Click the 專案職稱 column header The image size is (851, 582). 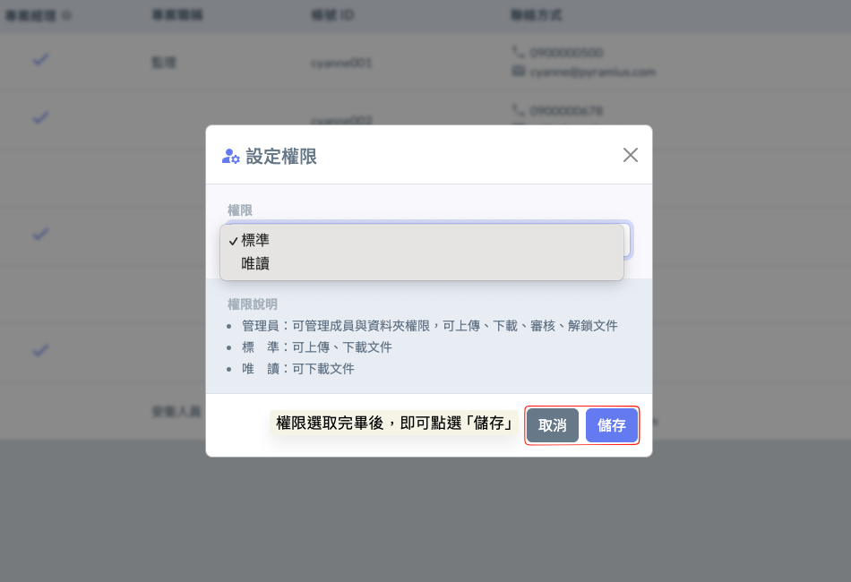click(x=177, y=16)
